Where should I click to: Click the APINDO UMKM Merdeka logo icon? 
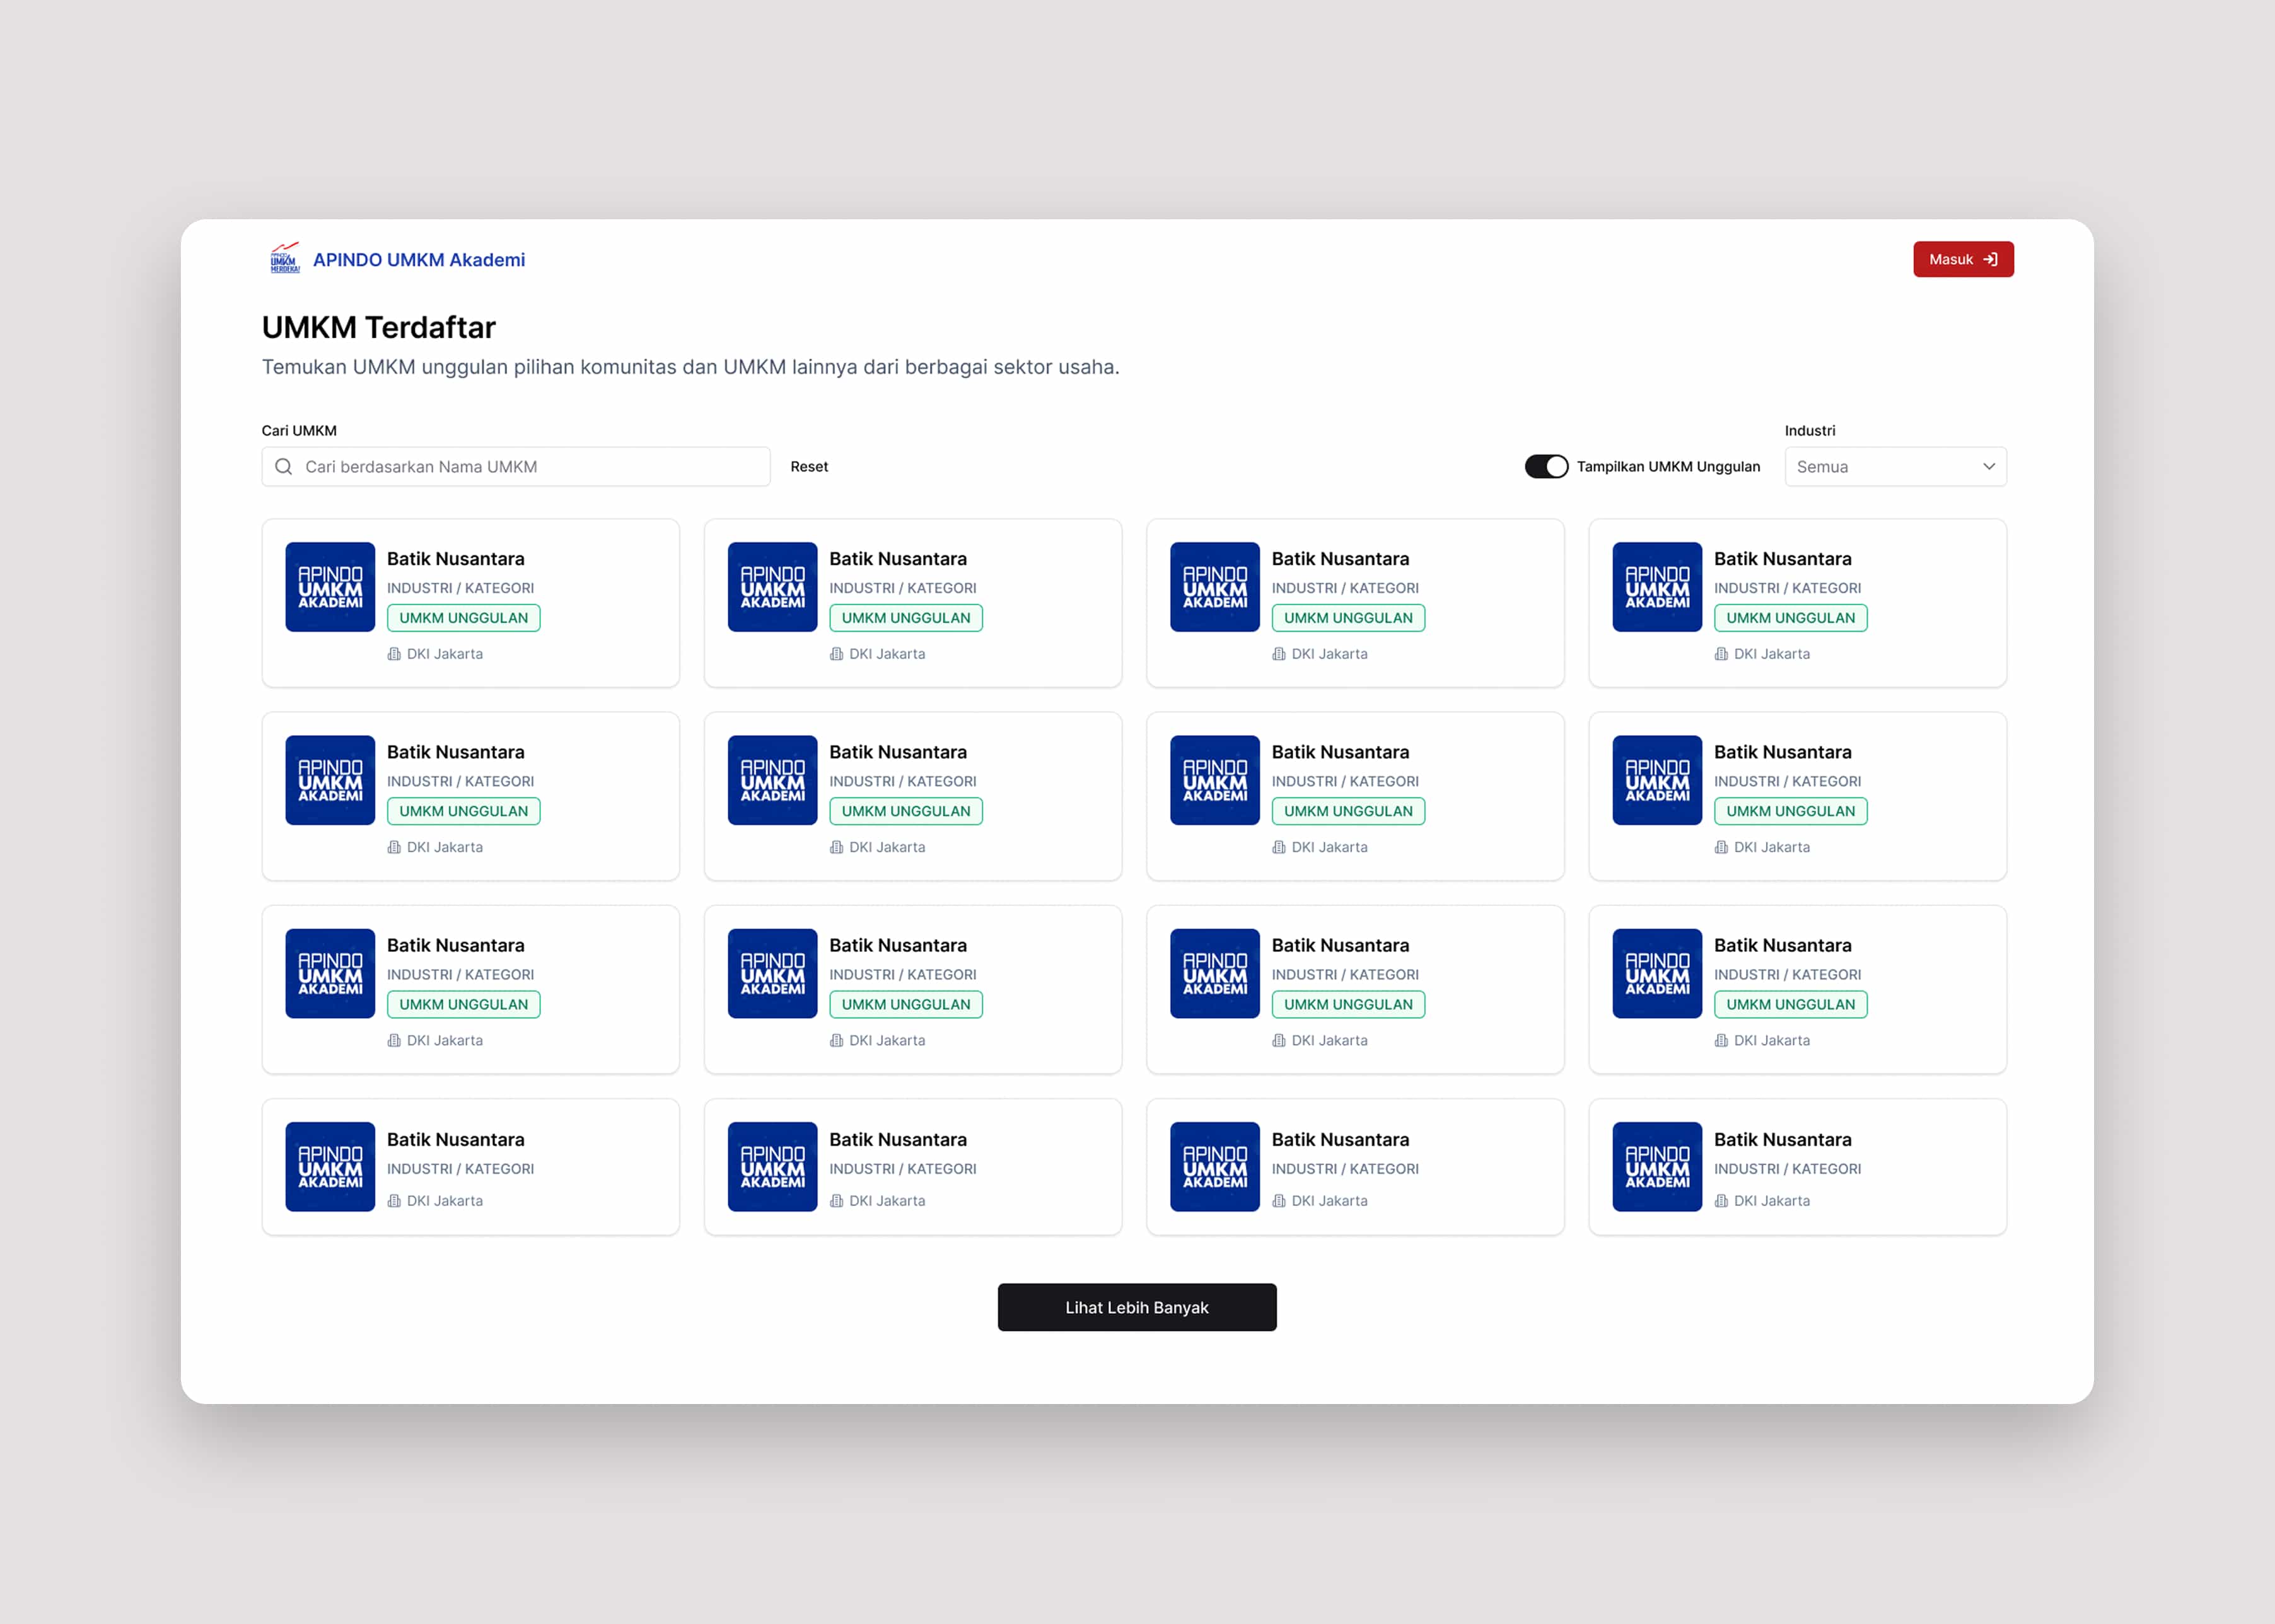[285, 258]
